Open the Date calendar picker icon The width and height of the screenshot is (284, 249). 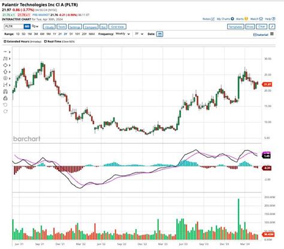159,34
